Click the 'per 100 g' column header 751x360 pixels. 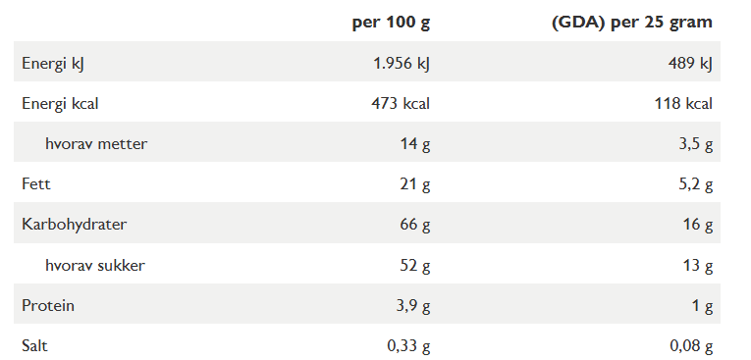click(x=391, y=23)
